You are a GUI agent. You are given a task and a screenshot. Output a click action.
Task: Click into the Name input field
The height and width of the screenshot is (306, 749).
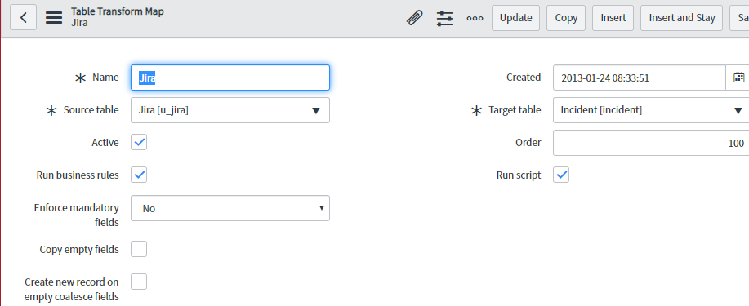coord(230,78)
